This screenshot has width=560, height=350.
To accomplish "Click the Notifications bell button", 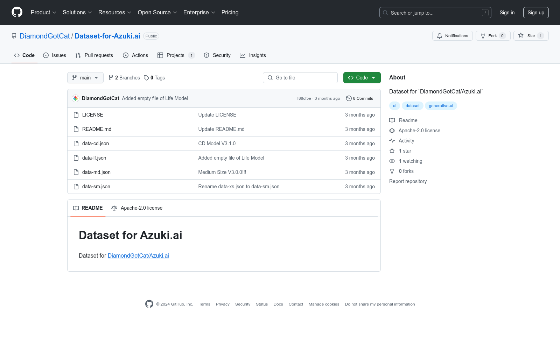I will [x=453, y=36].
